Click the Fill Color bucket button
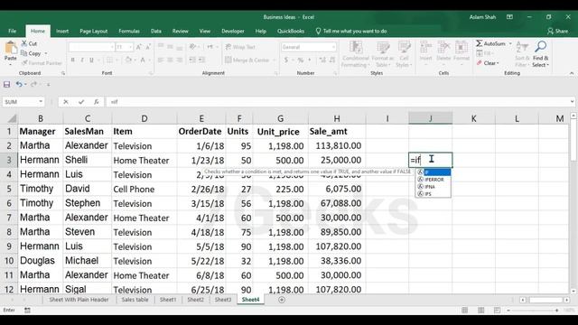This screenshot has height=325, width=578. pyautogui.click(x=127, y=60)
